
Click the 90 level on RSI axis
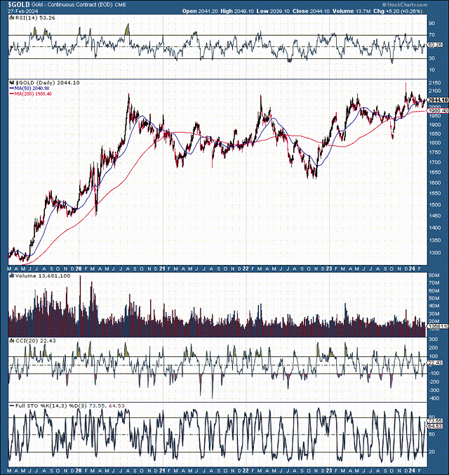coord(431,24)
